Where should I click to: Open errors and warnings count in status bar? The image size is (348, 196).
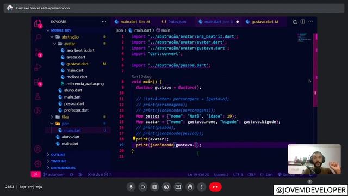(99, 175)
